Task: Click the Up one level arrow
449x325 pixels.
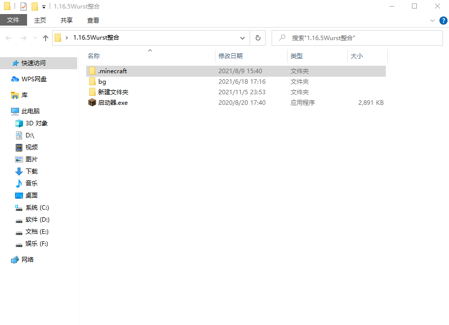Action: tap(45, 38)
